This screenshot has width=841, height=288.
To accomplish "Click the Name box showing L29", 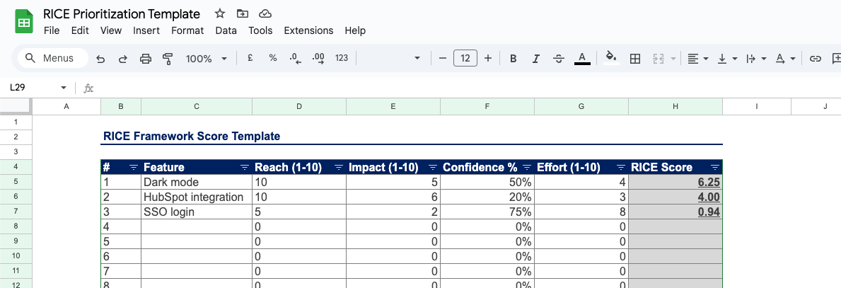I will [35, 88].
